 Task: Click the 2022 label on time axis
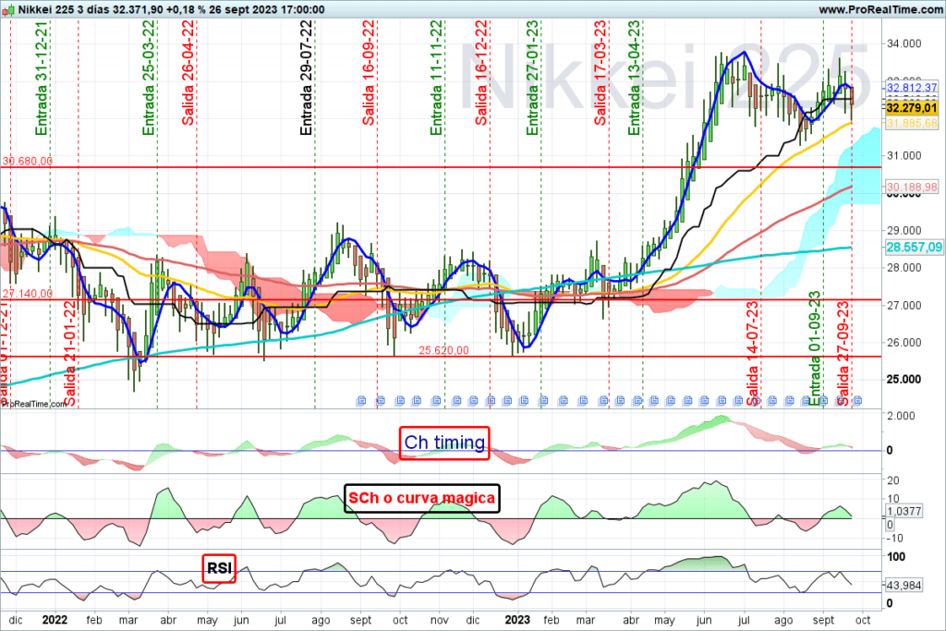[x=55, y=620]
